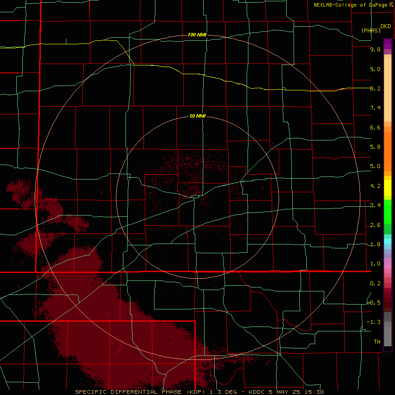Select the 9.8 value on the scale
Screen dimensions: 395x395
375,49
